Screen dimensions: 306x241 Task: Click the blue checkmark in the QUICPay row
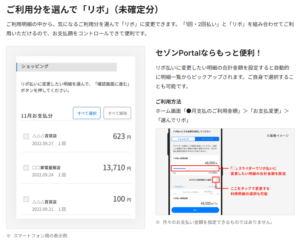pyautogui.click(x=217, y=194)
